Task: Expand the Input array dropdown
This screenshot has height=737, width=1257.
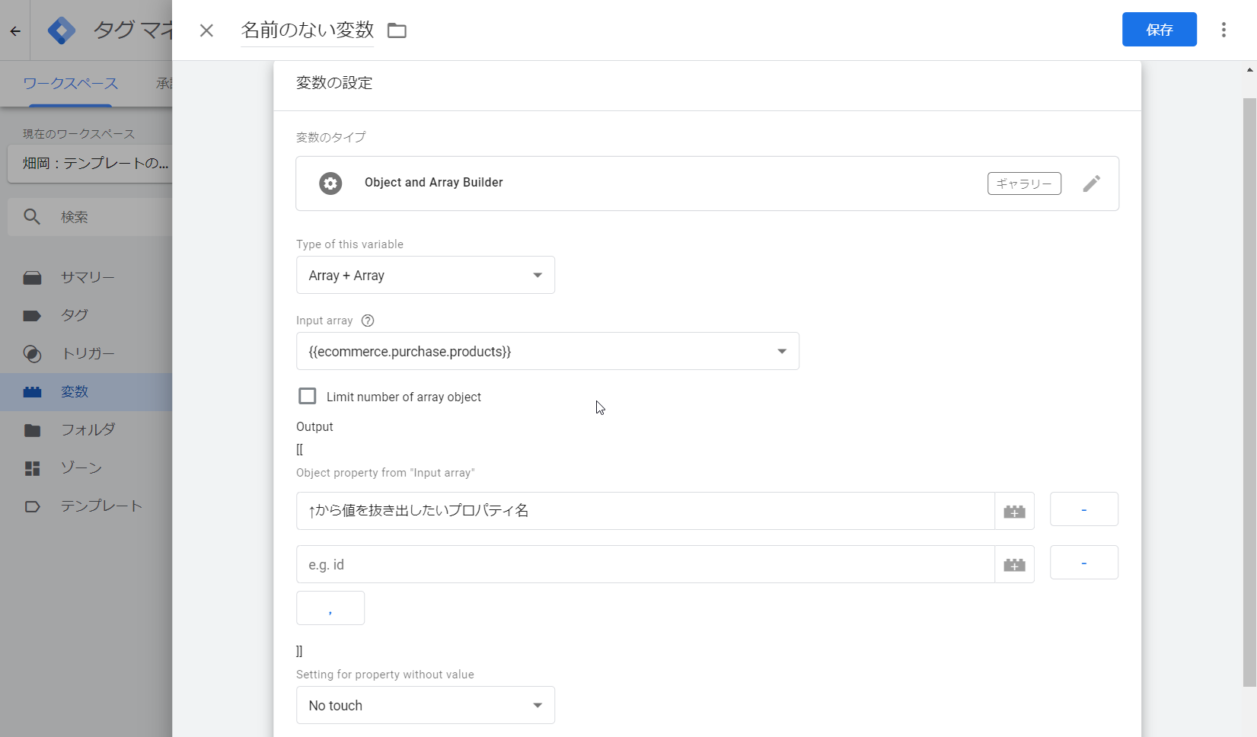Action: point(547,351)
